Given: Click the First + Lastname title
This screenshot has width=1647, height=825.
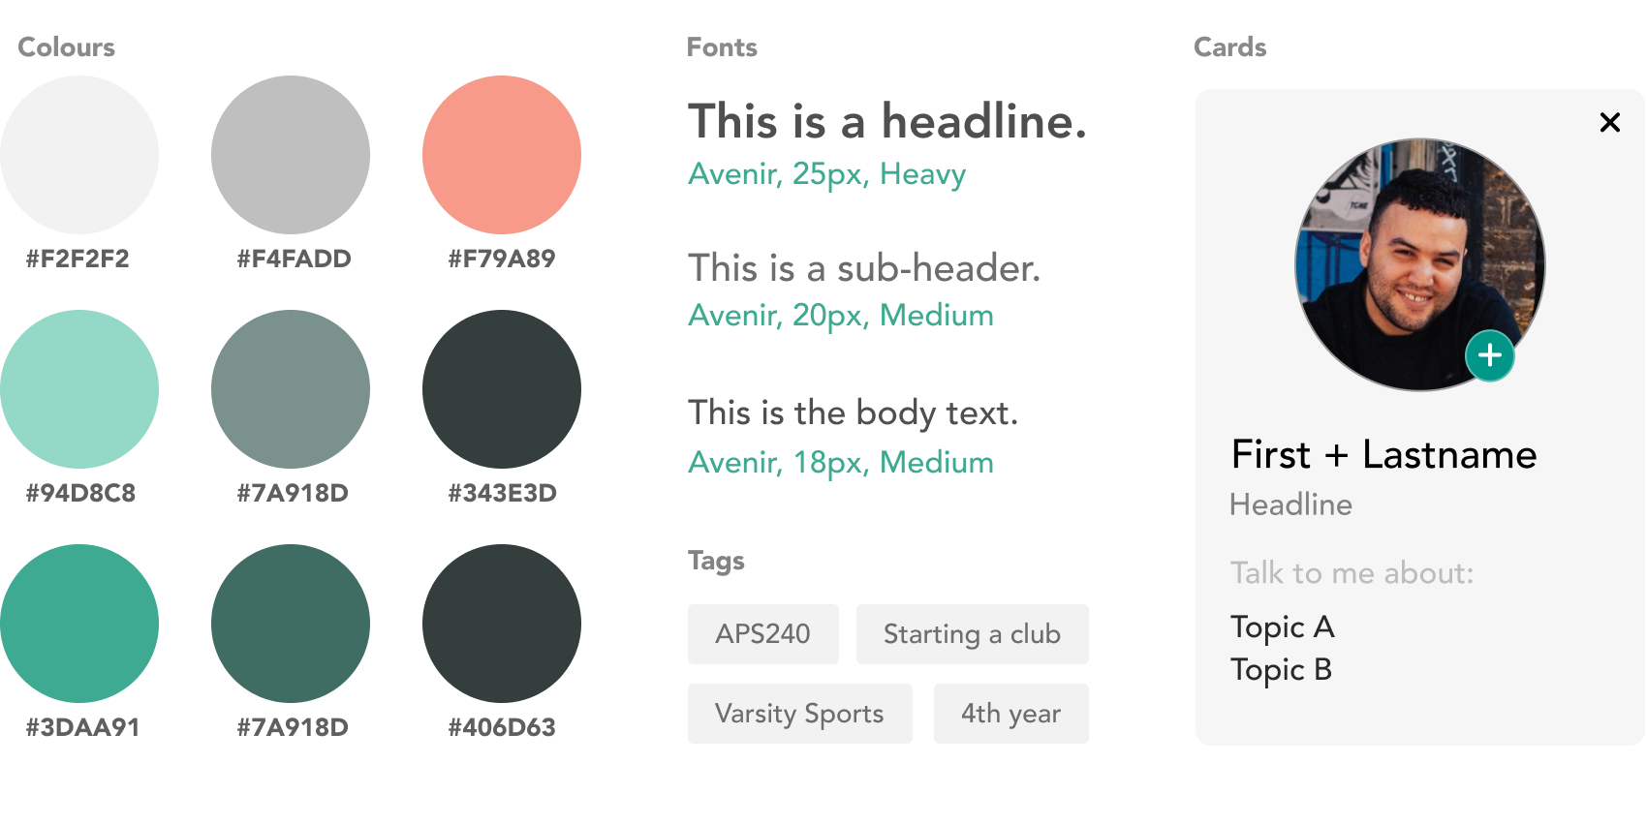Looking at the screenshot, I should tap(1383, 454).
